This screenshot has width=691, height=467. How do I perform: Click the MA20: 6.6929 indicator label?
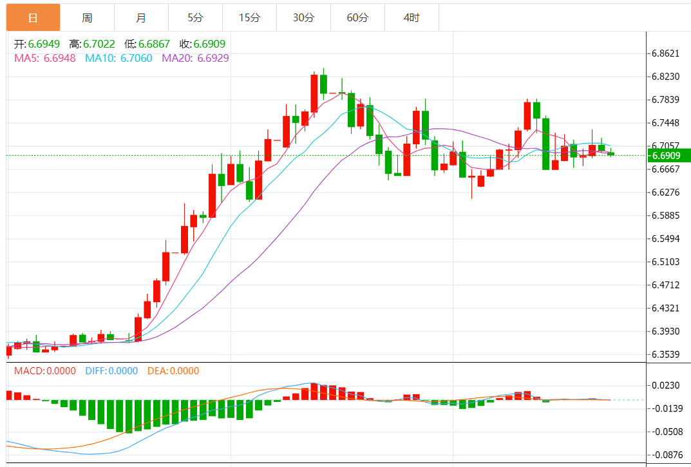tap(196, 58)
